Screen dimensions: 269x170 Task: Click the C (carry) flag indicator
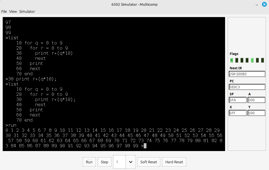point(262,60)
